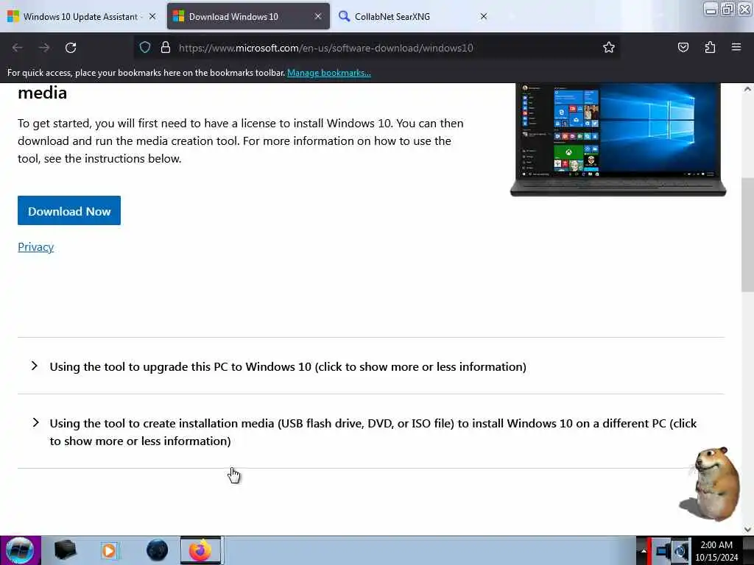Viewport: 754px width, 565px height.
Task: Minimize the Firefox window
Action: click(x=711, y=10)
